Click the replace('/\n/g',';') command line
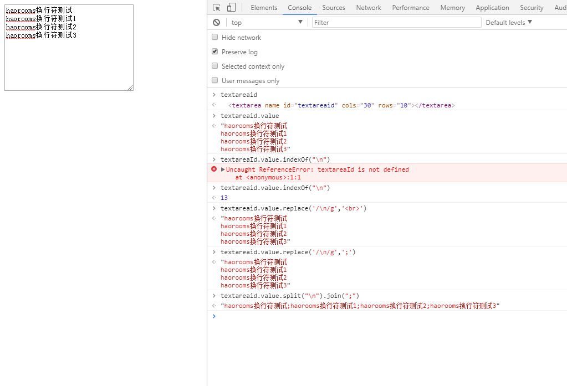 [288, 252]
